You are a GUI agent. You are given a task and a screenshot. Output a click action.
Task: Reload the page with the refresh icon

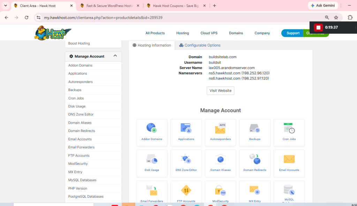[x=26, y=17]
